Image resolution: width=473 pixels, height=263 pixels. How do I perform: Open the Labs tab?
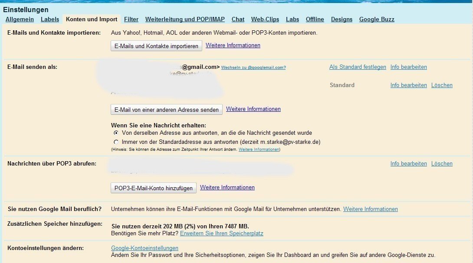coord(292,19)
